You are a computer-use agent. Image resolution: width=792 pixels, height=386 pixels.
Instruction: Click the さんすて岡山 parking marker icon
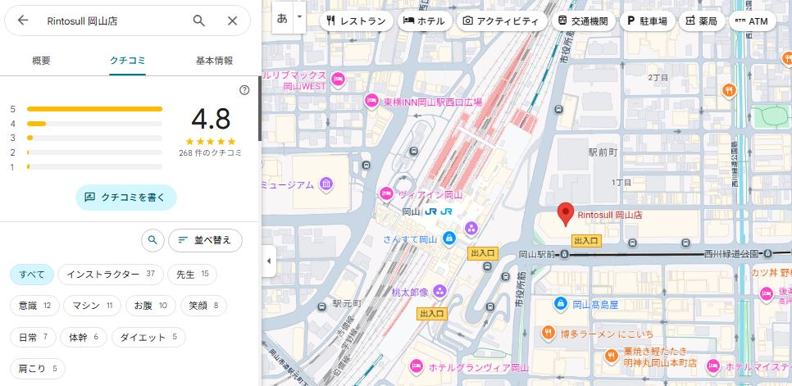448,238
